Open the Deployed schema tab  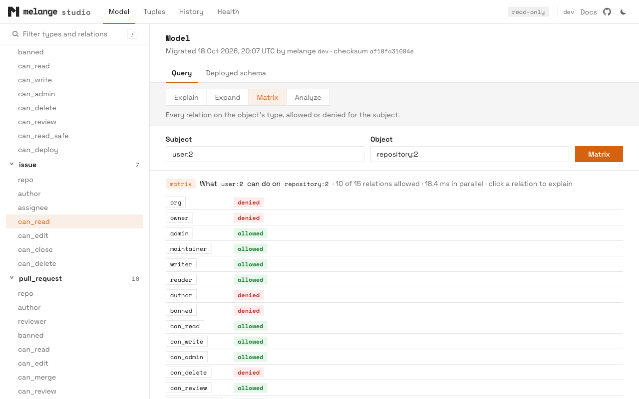[x=236, y=73]
